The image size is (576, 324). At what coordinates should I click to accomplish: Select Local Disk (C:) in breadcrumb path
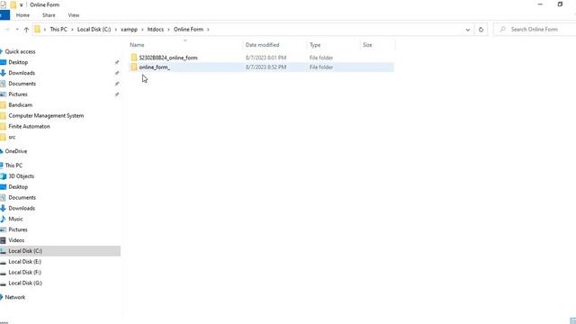coord(94,29)
